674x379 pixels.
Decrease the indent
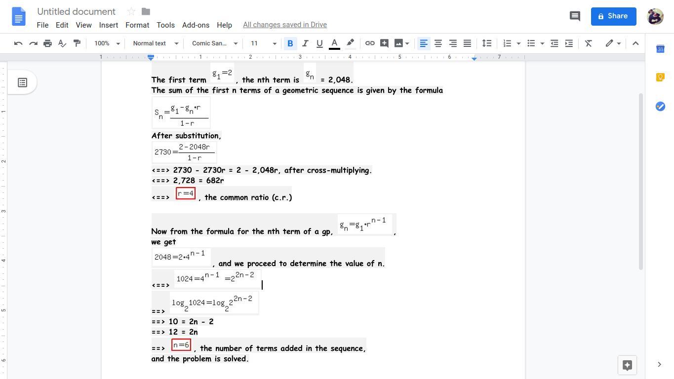coord(555,43)
